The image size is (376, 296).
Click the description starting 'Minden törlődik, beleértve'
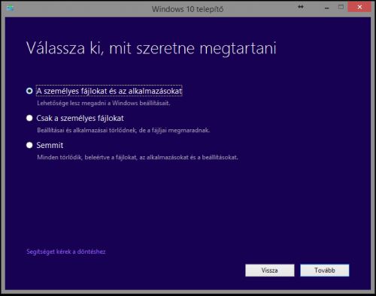[x=138, y=157]
